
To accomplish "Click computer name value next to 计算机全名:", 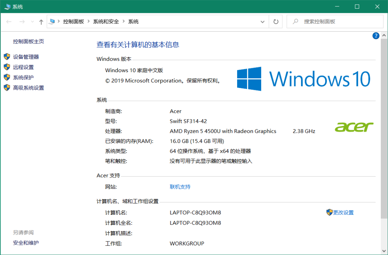I will click(195, 223).
